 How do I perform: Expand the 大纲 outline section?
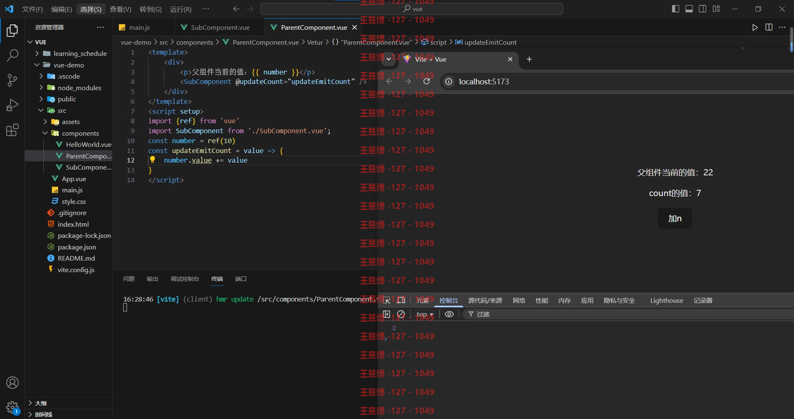pos(69,403)
